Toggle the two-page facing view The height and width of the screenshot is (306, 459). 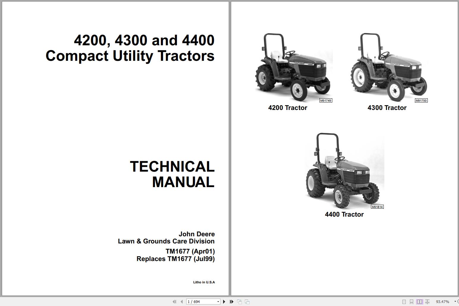pyautogui.click(x=419, y=302)
